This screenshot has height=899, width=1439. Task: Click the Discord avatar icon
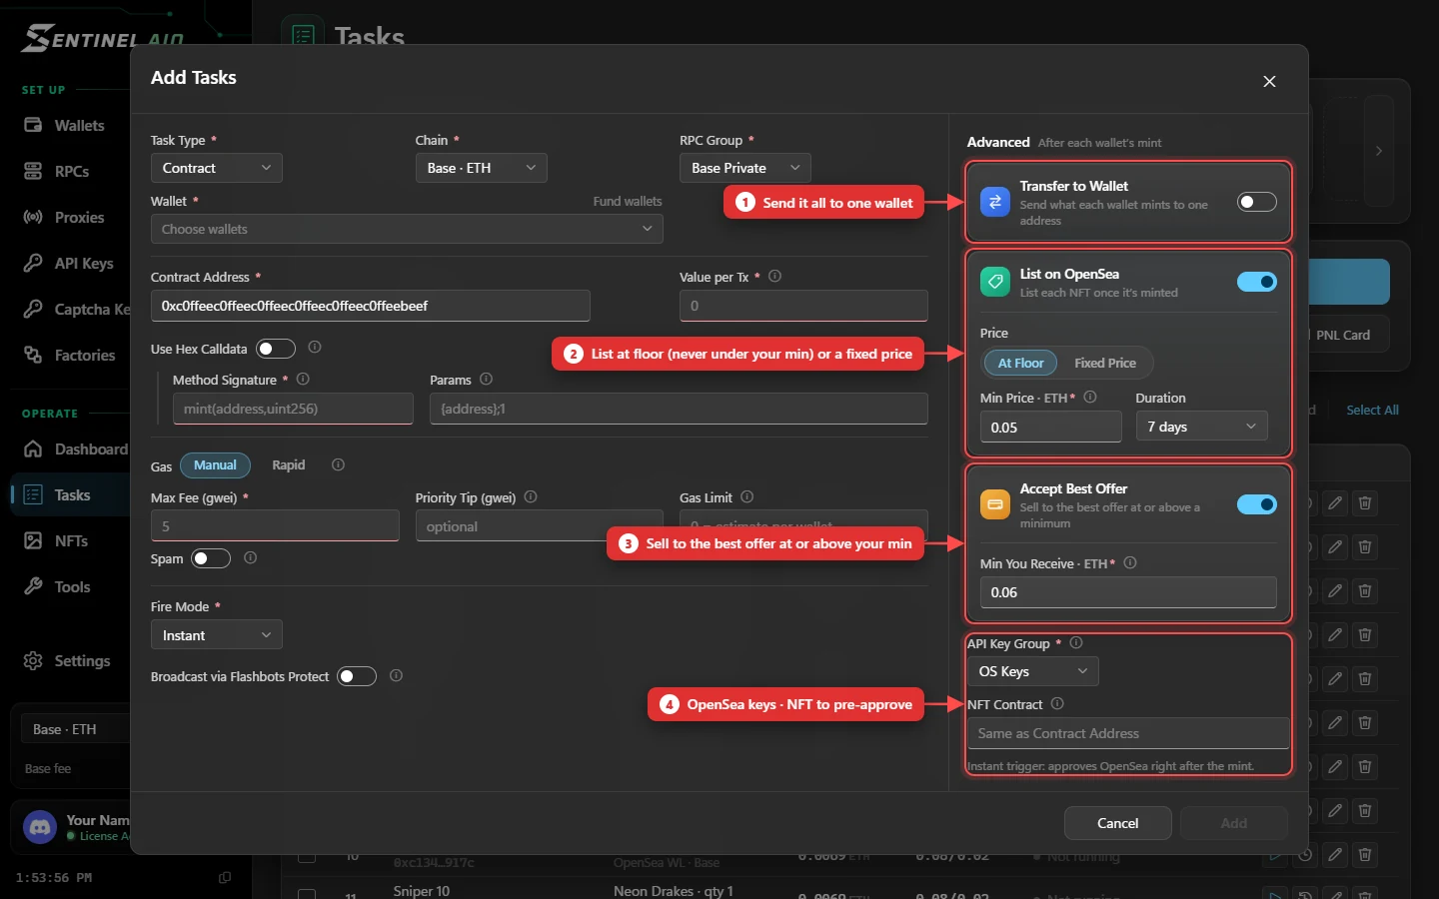pos(40,827)
